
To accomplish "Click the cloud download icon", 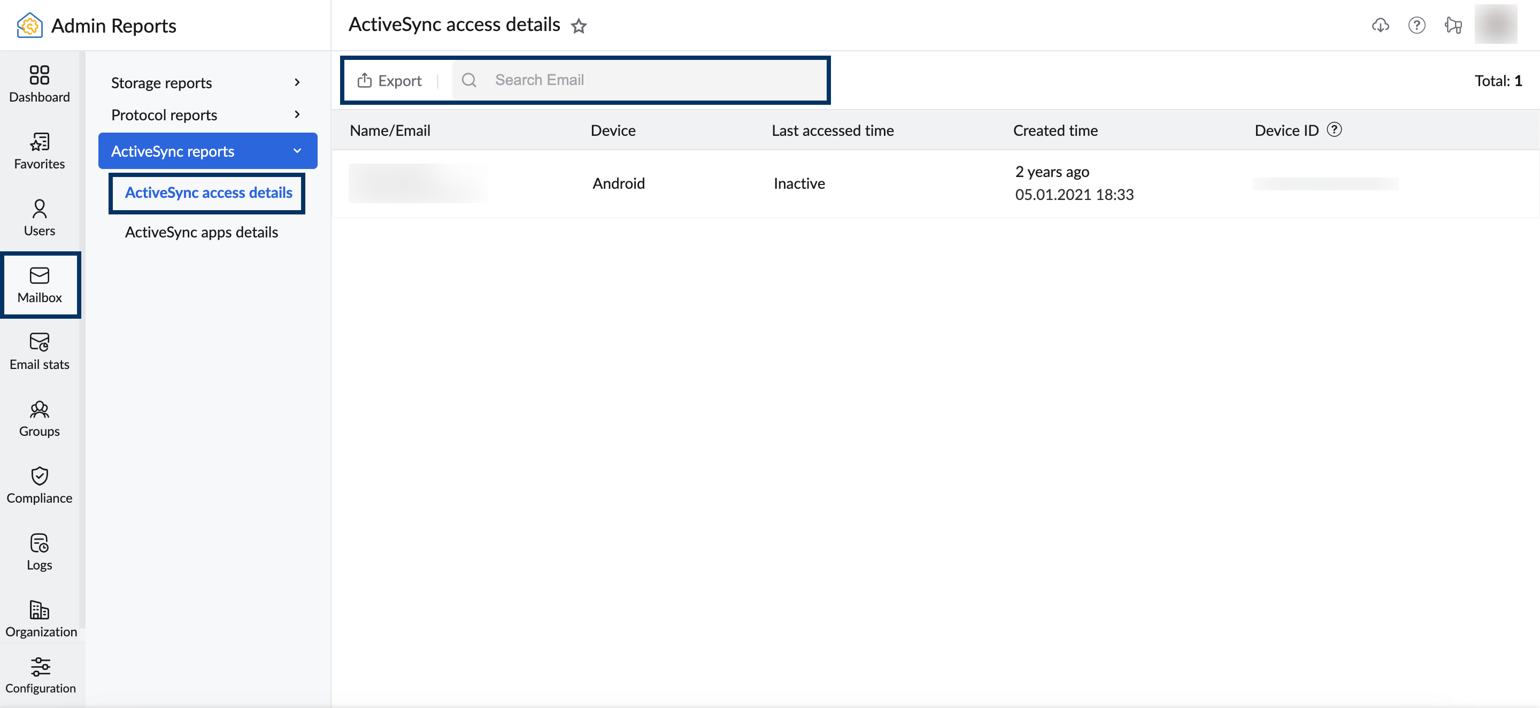I will coord(1380,25).
